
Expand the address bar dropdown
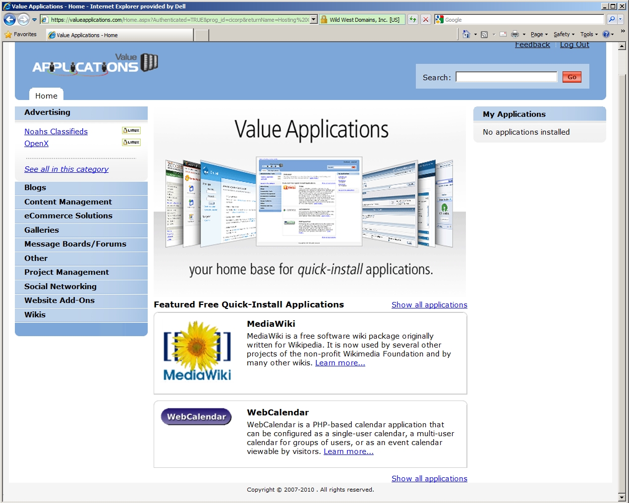[x=314, y=20]
